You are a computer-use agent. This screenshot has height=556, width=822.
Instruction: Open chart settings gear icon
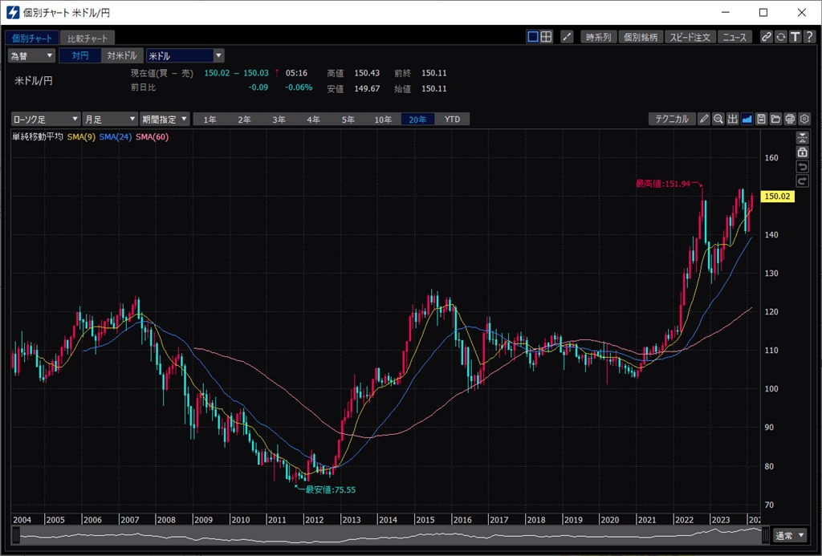point(804,119)
